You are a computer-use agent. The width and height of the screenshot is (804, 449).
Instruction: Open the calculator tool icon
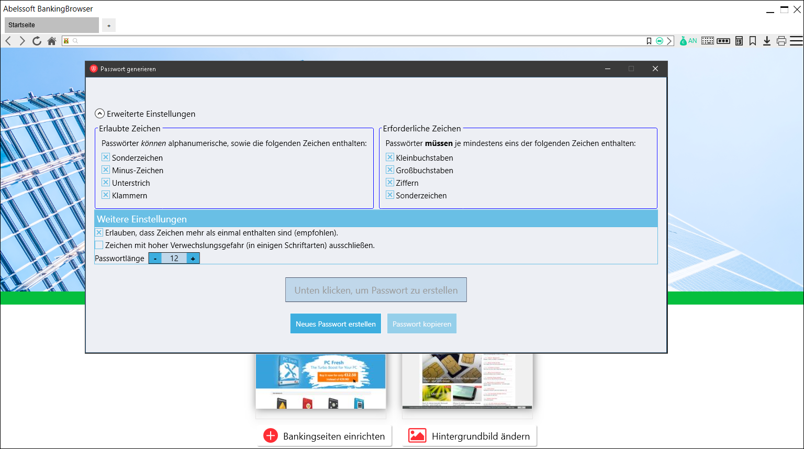pos(739,41)
